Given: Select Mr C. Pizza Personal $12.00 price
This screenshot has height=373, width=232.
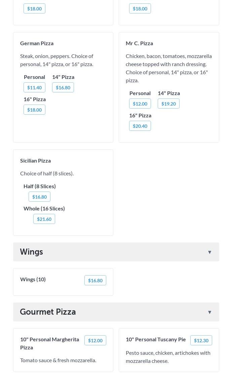Looking at the screenshot, I should 140,104.
